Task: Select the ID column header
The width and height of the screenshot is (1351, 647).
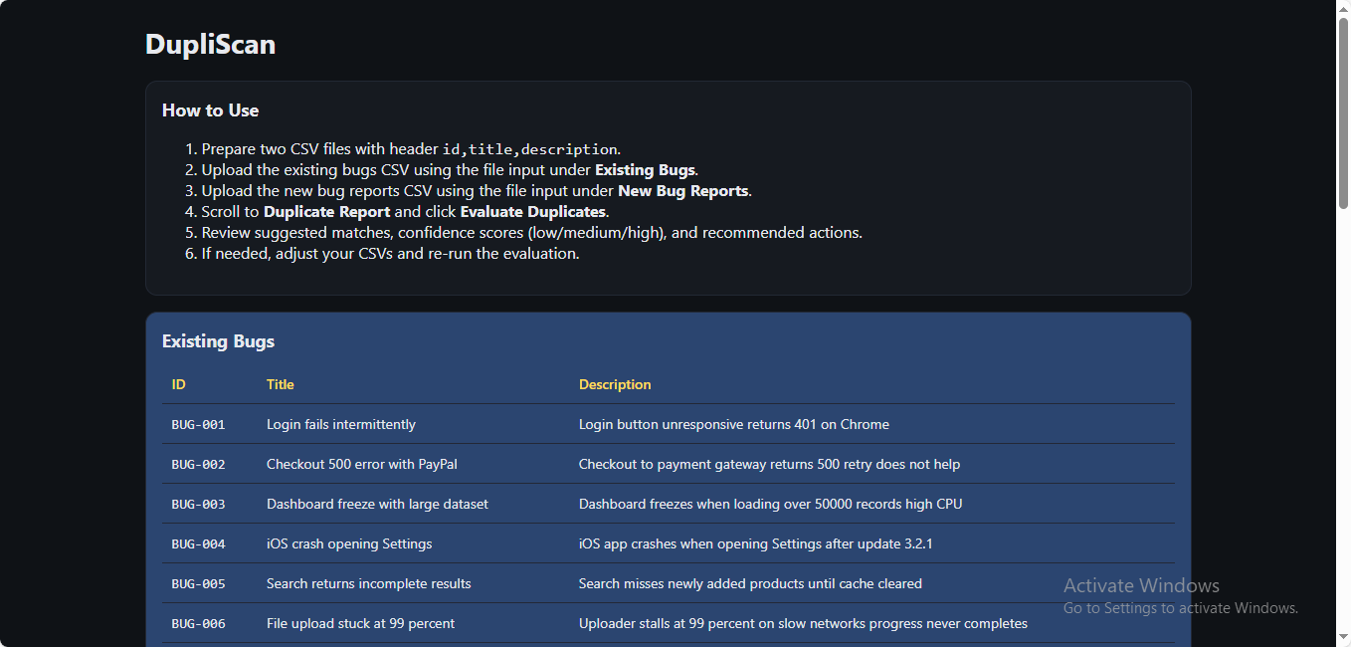Action: coord(179,384)
